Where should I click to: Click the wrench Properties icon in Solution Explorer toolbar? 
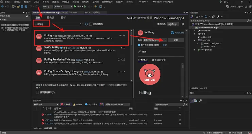coord(218,17)
